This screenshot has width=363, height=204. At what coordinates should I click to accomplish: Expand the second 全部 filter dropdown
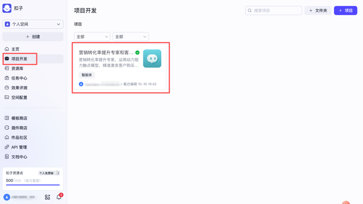pos(131,37)
